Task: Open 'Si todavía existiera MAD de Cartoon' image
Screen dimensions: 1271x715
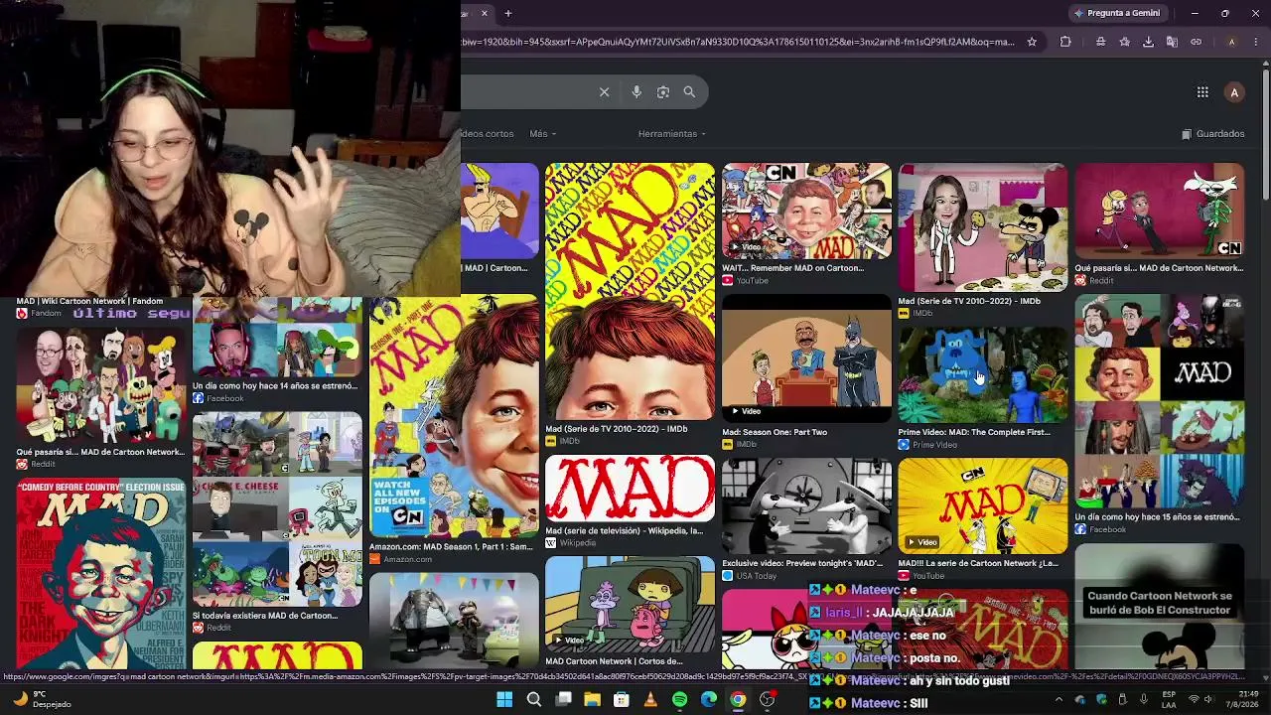Action: (277, 508)
